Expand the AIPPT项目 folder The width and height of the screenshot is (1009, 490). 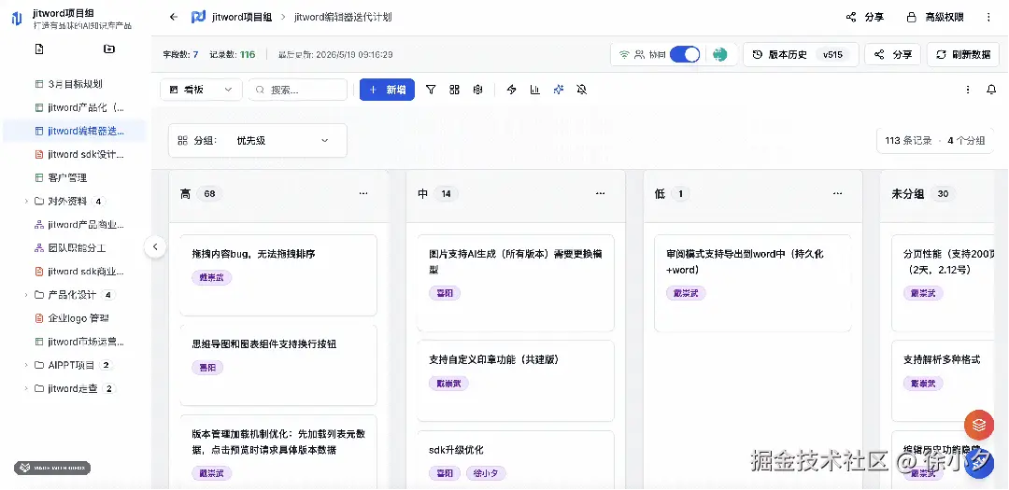[26, 365]
